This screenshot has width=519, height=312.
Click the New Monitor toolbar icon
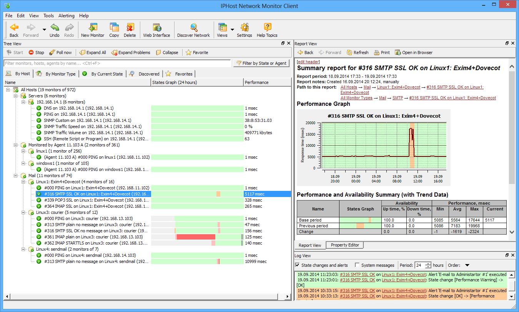pyautogui.click(x=93, y=30)
